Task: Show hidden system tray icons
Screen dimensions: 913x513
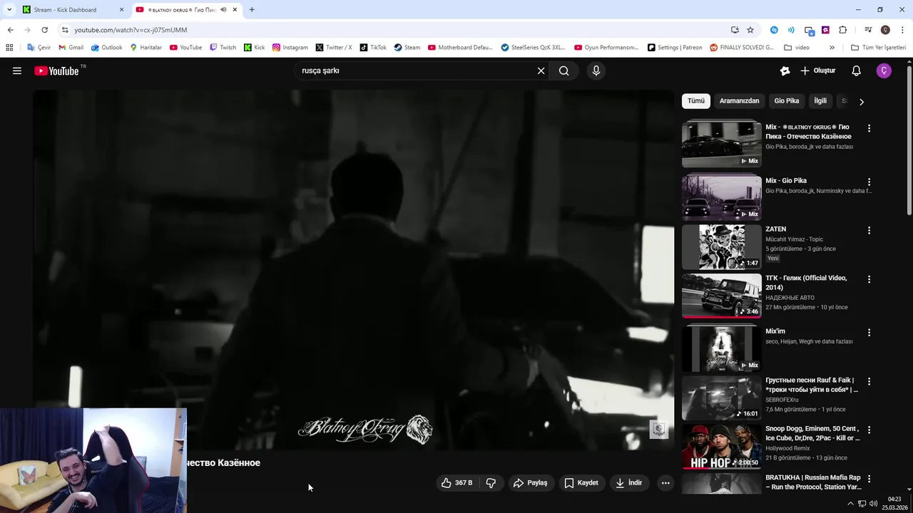Action: tap(850, 504)
